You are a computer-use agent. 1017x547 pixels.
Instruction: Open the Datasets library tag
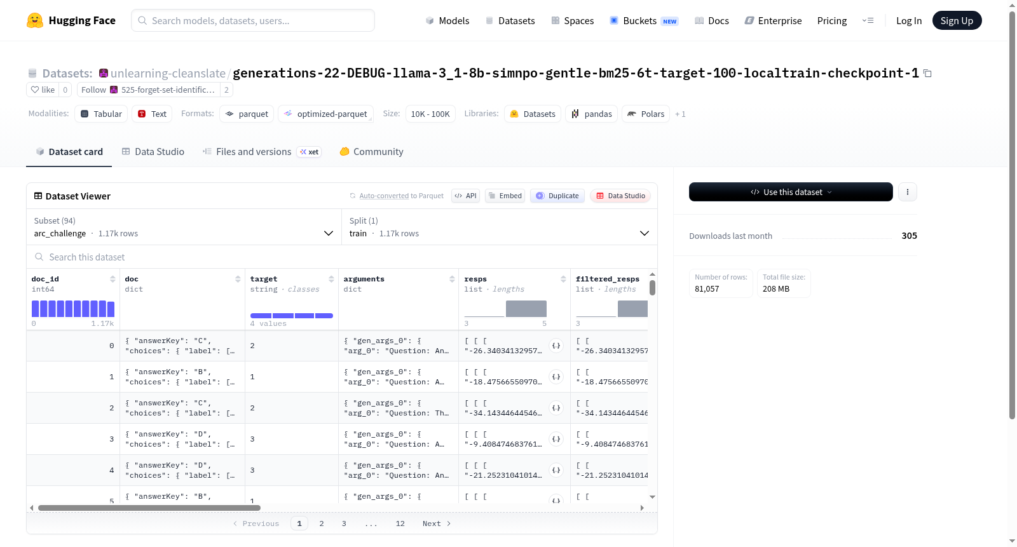point(533,114)
